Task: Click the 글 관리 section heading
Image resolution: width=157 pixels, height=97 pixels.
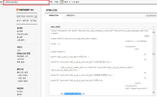Action: [20, 28]
